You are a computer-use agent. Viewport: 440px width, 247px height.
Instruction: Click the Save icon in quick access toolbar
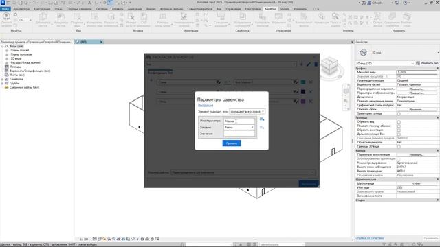click(x=20, y=3)
